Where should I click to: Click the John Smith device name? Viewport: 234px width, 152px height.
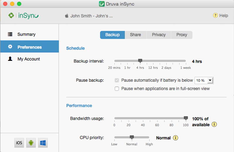pos(92,16)
